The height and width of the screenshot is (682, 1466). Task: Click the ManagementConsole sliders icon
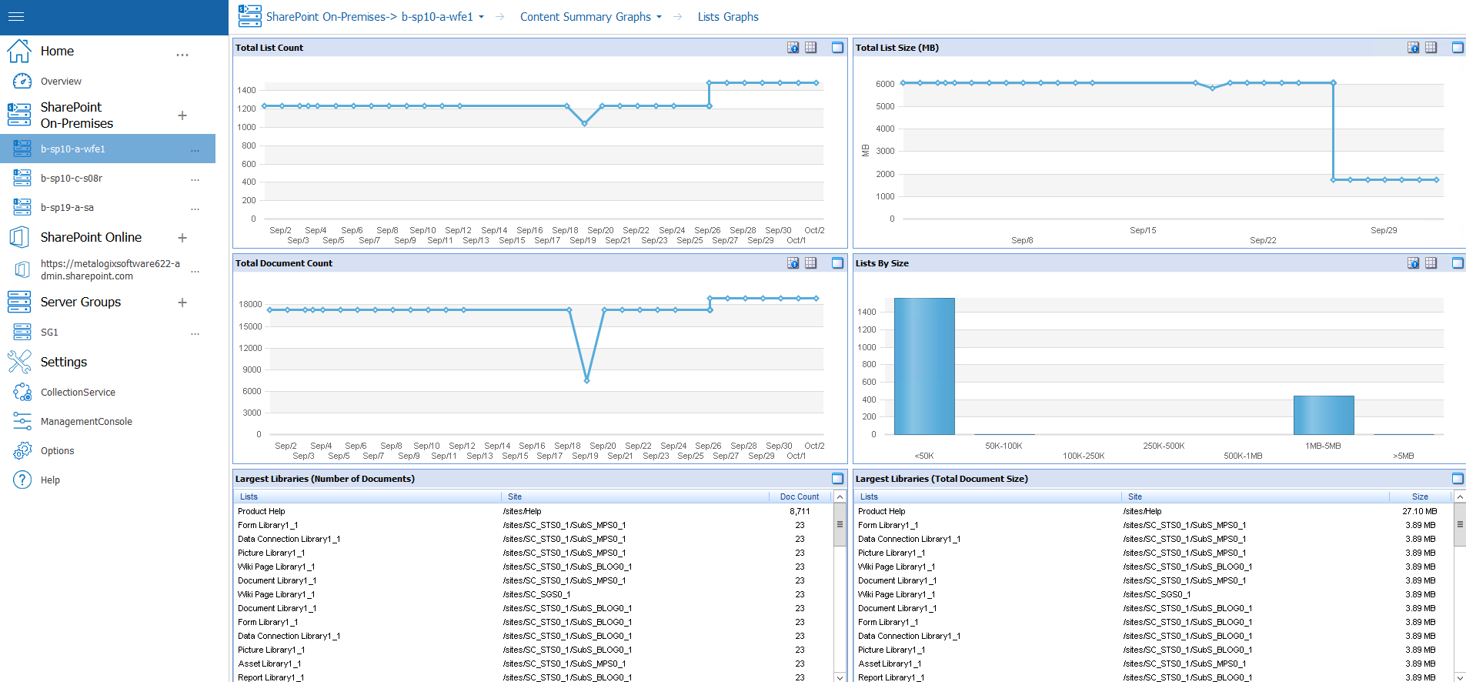coord(22,422)
